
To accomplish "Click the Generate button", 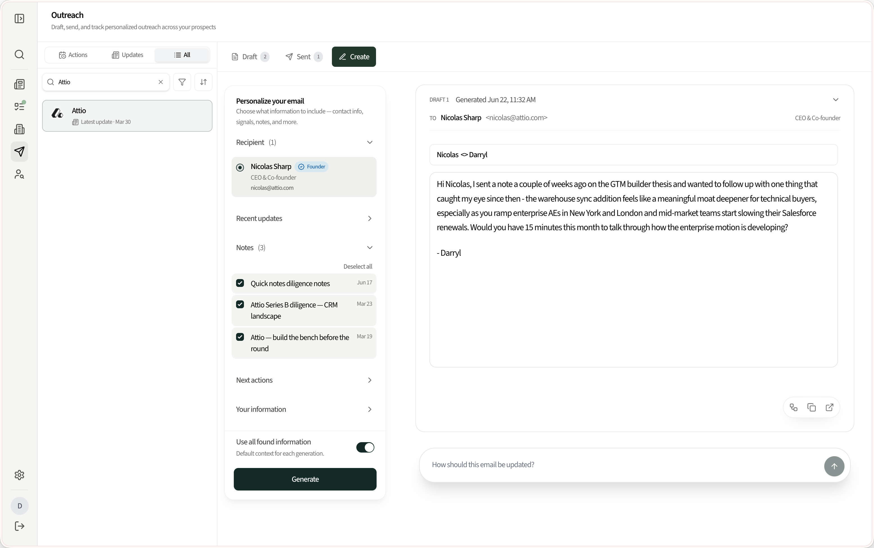I will (x=305, y=479).
